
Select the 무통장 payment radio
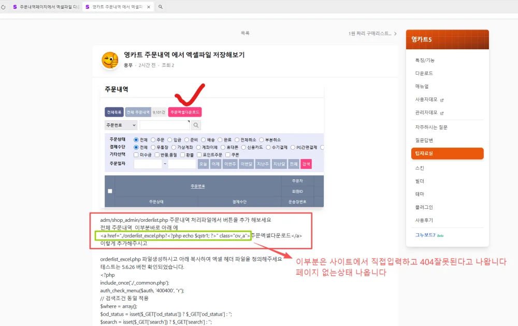point(153,148)
